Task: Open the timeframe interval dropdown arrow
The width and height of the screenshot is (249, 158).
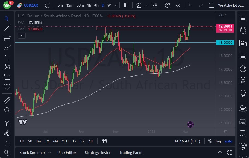Action: pos(115,5)
